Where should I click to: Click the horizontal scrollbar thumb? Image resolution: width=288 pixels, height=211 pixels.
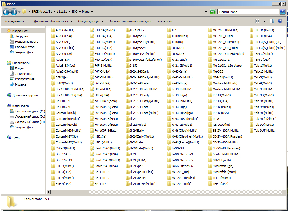(70, 192)
